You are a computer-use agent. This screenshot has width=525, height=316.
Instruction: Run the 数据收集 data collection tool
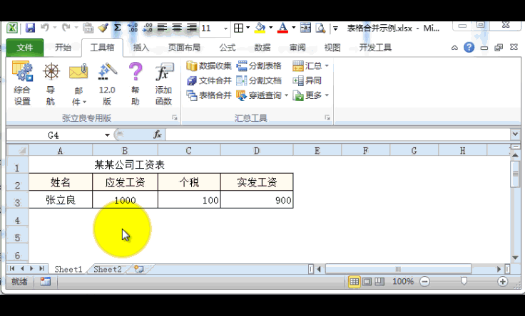pyautogui.click(x=209, y=65)
